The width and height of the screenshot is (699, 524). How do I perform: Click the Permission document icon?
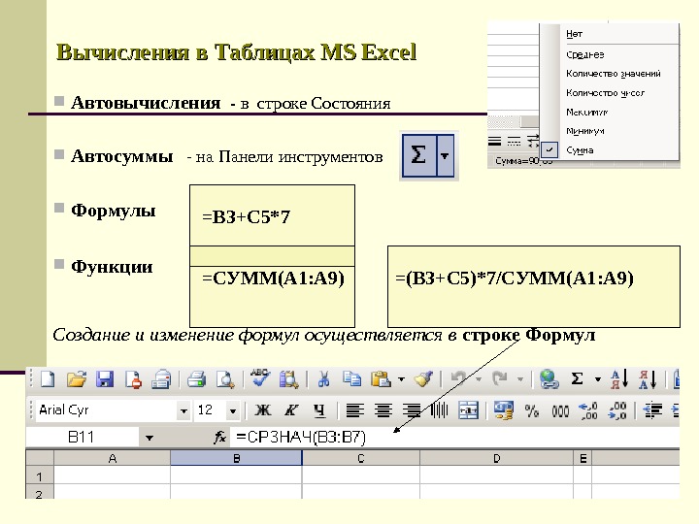tap(133, 379)
